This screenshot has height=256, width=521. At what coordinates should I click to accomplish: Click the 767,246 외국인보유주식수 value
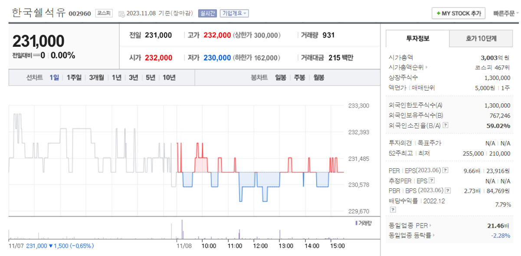pos(499,115)
